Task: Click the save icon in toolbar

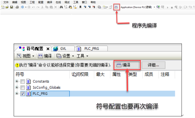Action: tap(12, 7)
